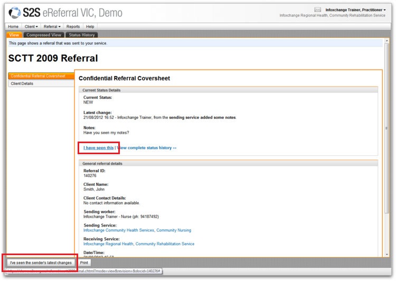Expand the Referral menu dropdown
This screenshot has width=396, height=281.
(52, 26)
